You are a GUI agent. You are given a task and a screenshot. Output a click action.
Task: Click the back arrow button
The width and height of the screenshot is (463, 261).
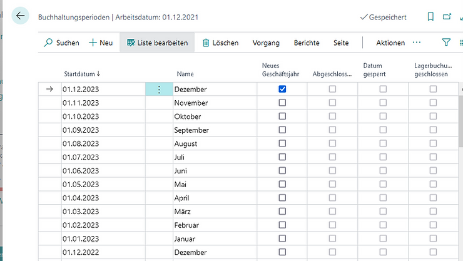point(21,16)
